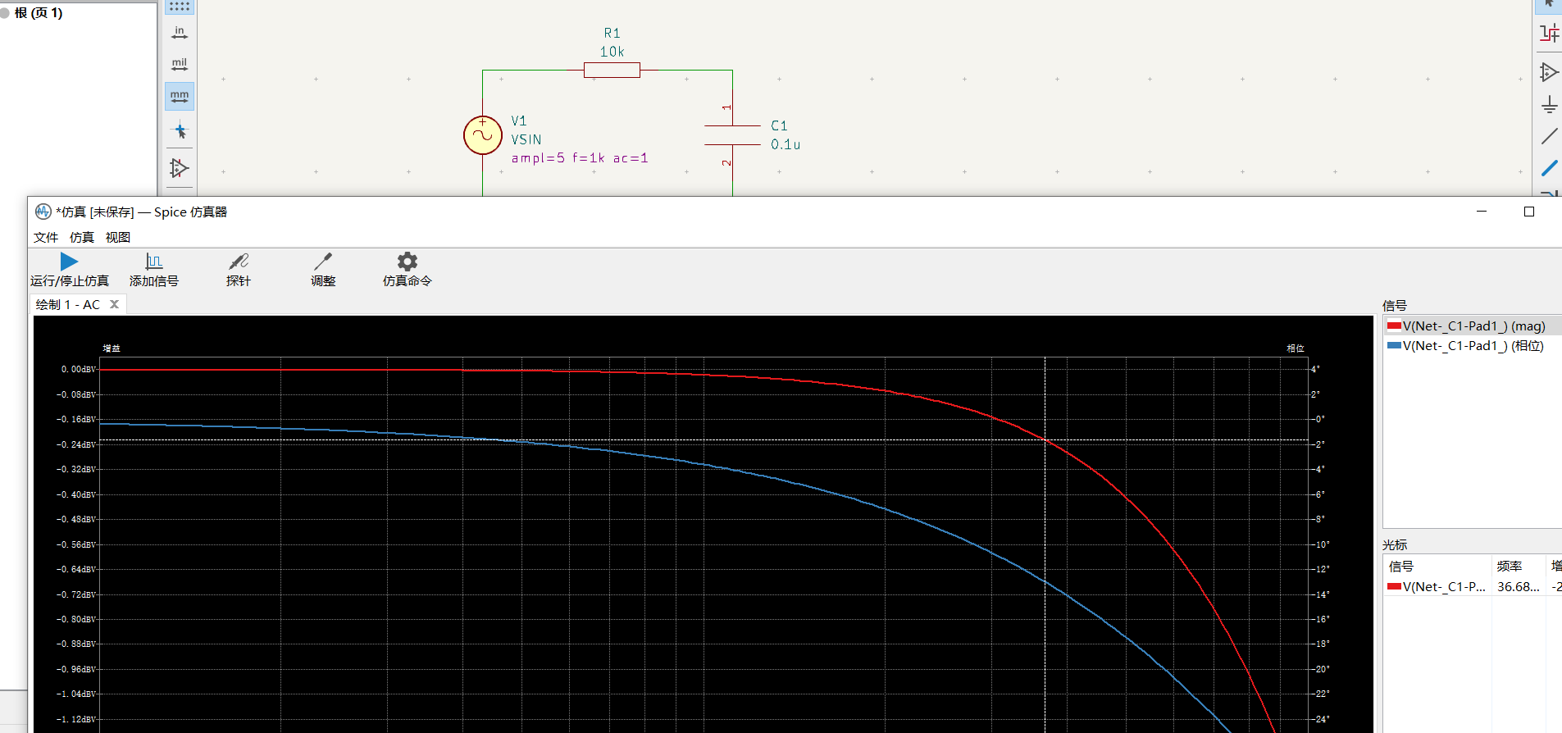Click the cursor frequency value 36.68...
Viewport: 1562px width, 733px height.
pos(1519,587)
